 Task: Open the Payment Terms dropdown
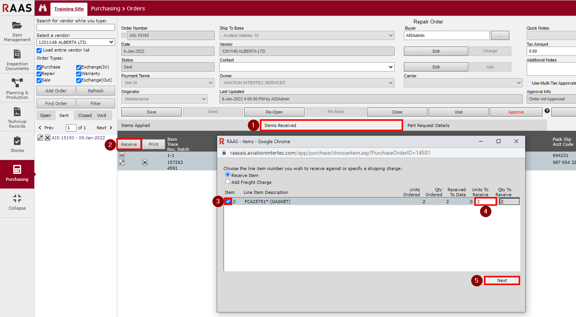168,83
